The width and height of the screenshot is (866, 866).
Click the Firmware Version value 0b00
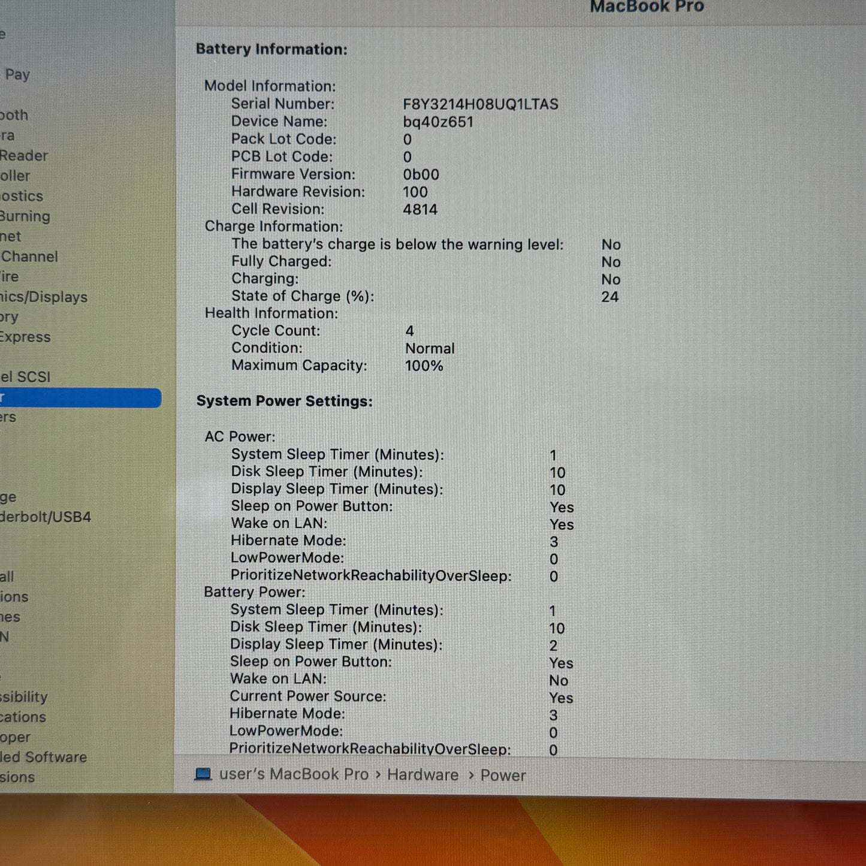[421, 174]
